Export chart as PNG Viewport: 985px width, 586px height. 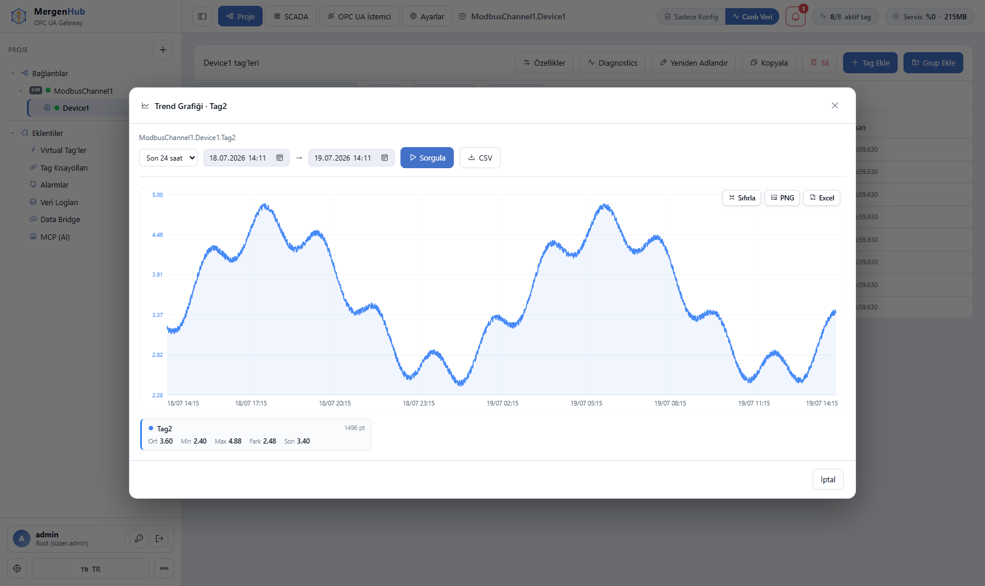click(x=782, y=198)
